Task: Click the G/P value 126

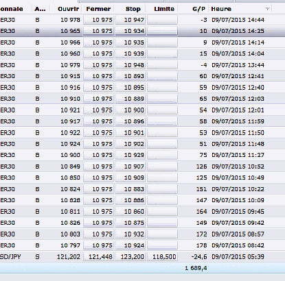Action: point(202,167)
